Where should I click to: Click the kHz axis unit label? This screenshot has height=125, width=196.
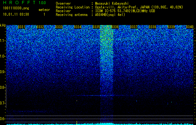(x=3, y=25)
